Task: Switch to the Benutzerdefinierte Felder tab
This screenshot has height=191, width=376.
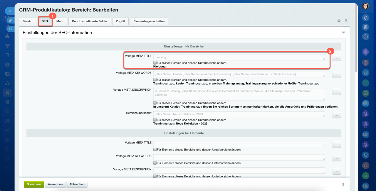Action: click(x=90, y=21)
